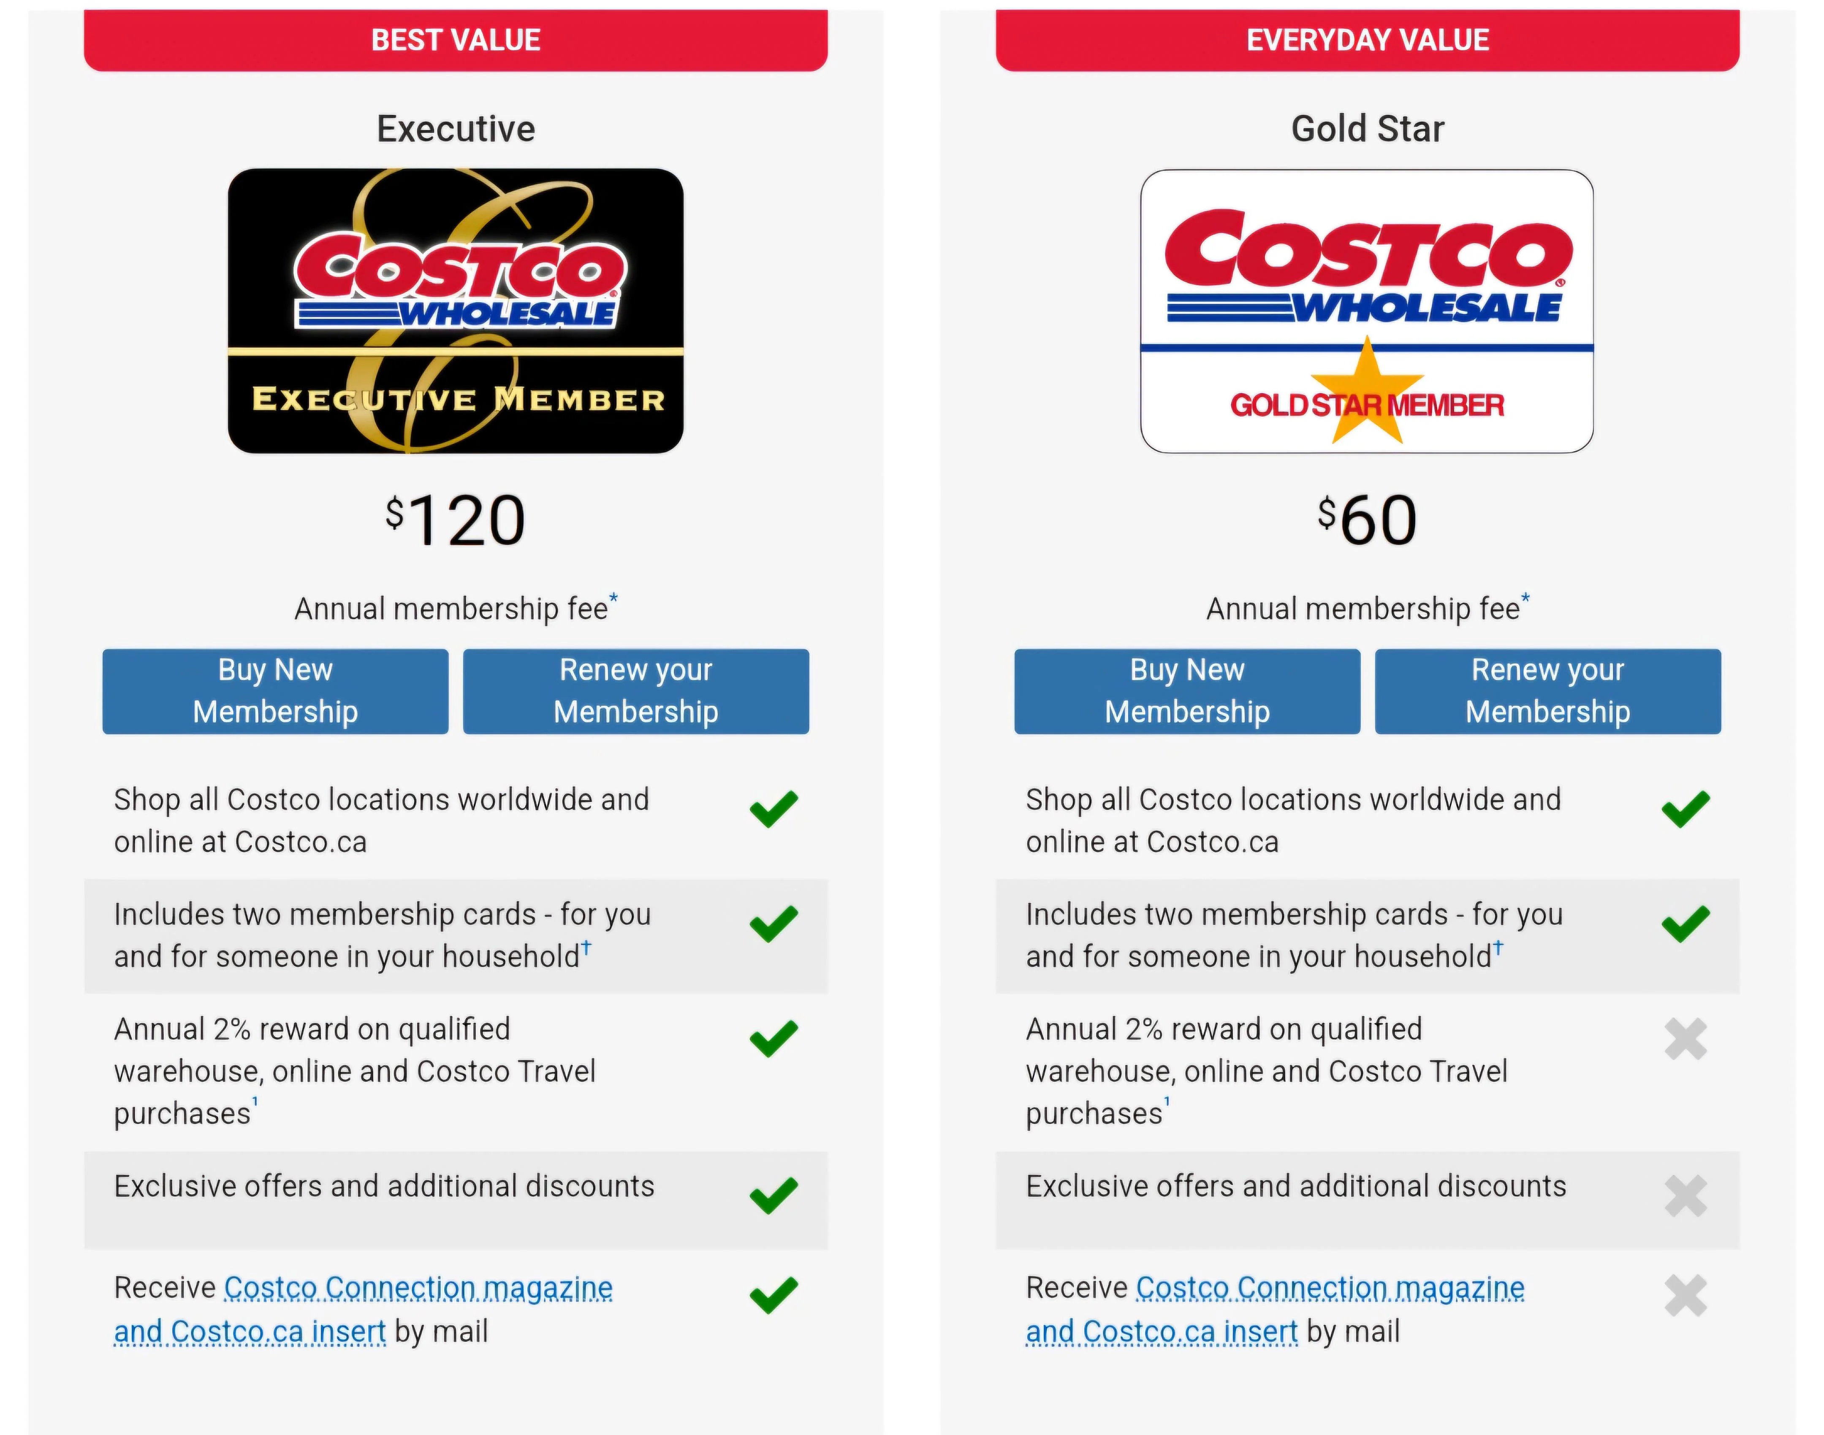Open Costco Connection magazine link under Executive
Screen dimensions: 1824x1435
(418, 1288)
